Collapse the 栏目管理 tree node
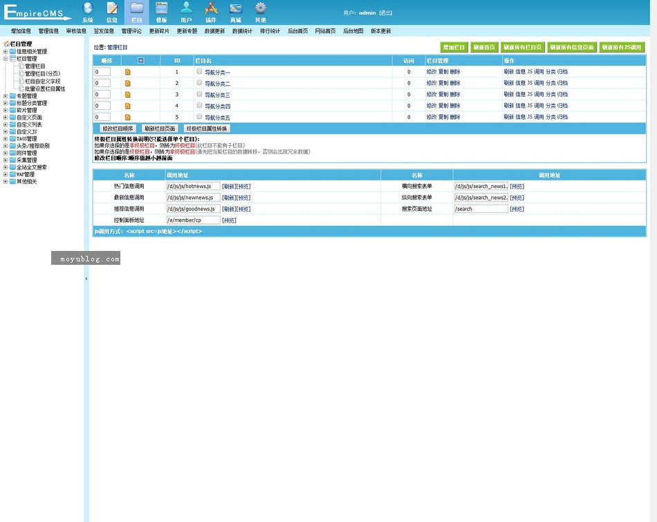Screen dimensions: 657x522 (x=6, y=59)
